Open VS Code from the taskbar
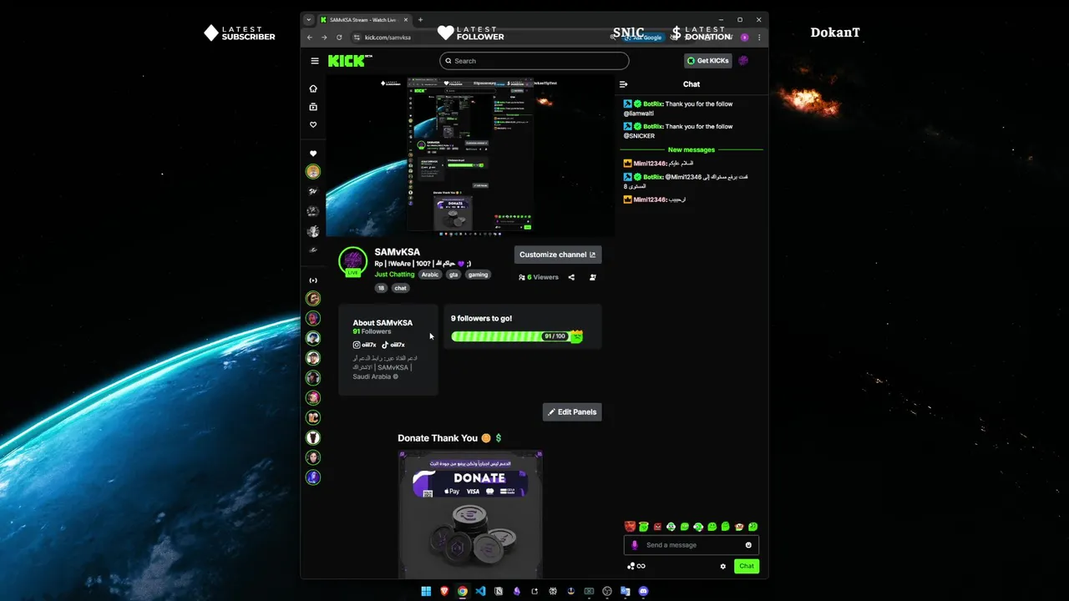Viewport: 1069px width, 601px height. [480, 591]
